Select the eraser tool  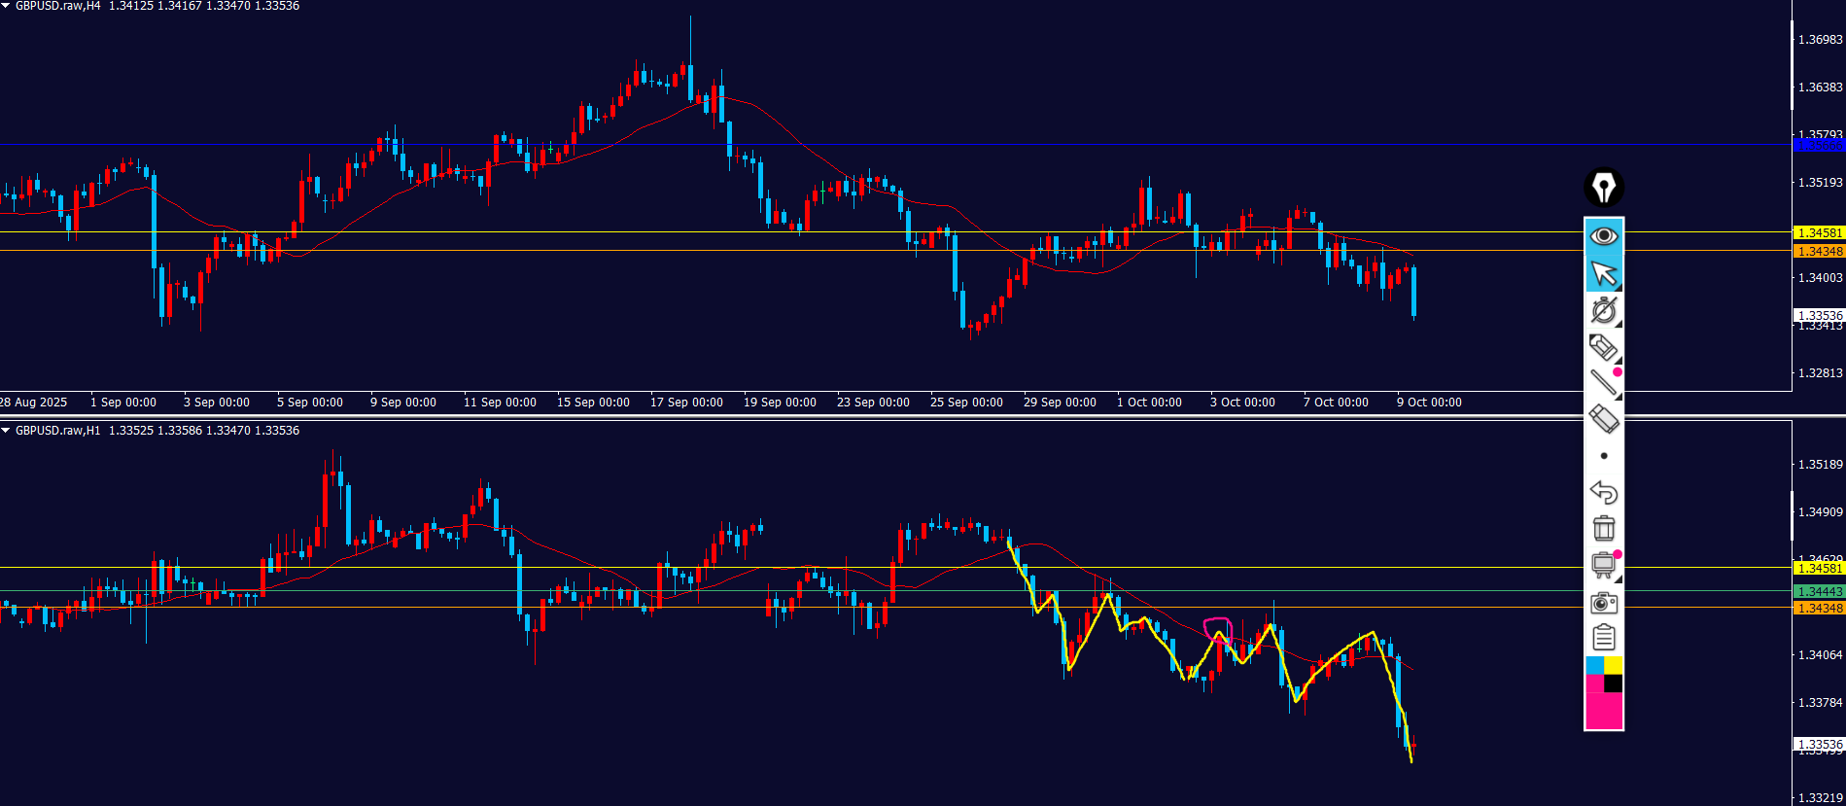point(1603,419)
